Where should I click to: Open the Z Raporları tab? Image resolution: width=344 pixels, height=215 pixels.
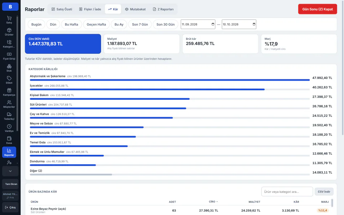coord(163,9)
